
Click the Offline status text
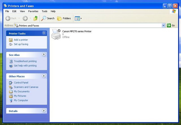(x=66, y=37)
